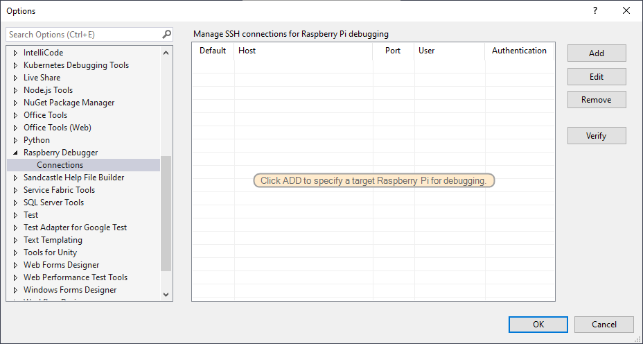Click in Search Options input field
The width and height of the screenshot is (643, 344).
pos(83,34)
